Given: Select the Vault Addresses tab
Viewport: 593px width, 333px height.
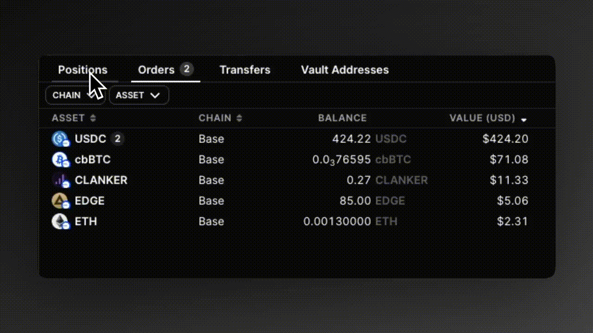Looking at the screenshot, I should [x=345, y=70].
